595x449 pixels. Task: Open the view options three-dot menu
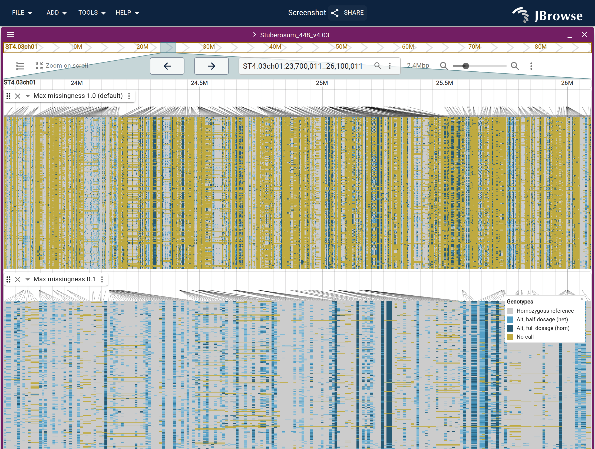[531, 66]
